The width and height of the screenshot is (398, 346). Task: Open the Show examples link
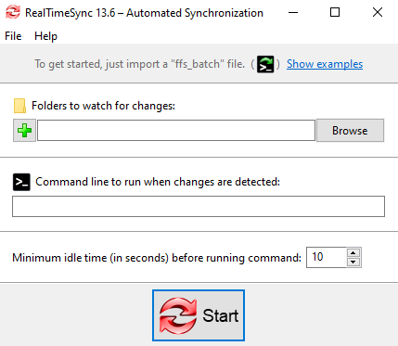325,64
